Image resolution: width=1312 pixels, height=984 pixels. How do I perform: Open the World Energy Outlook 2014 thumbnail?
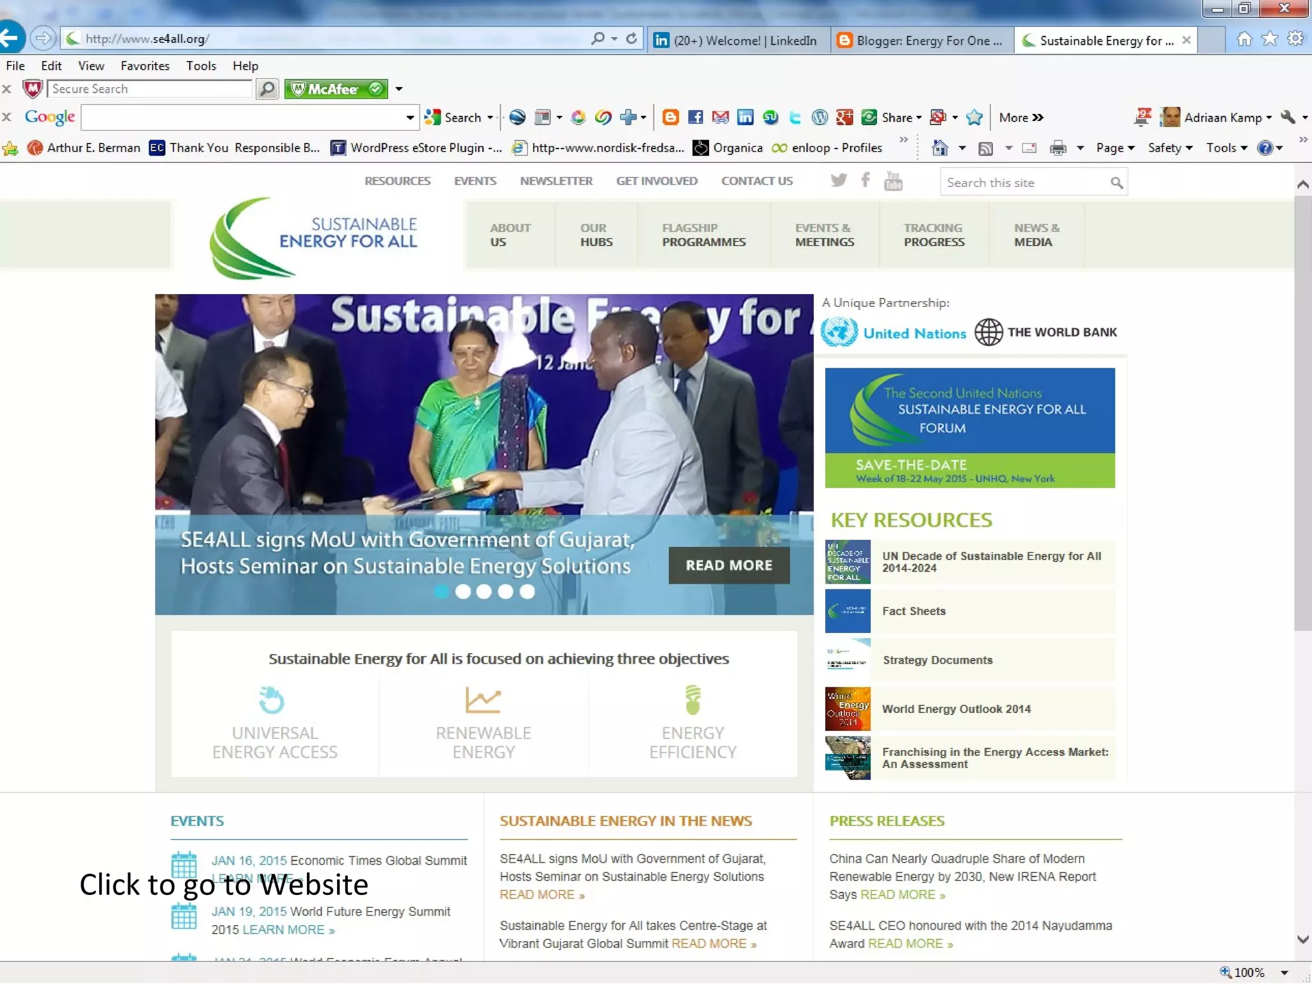point(848,709)
